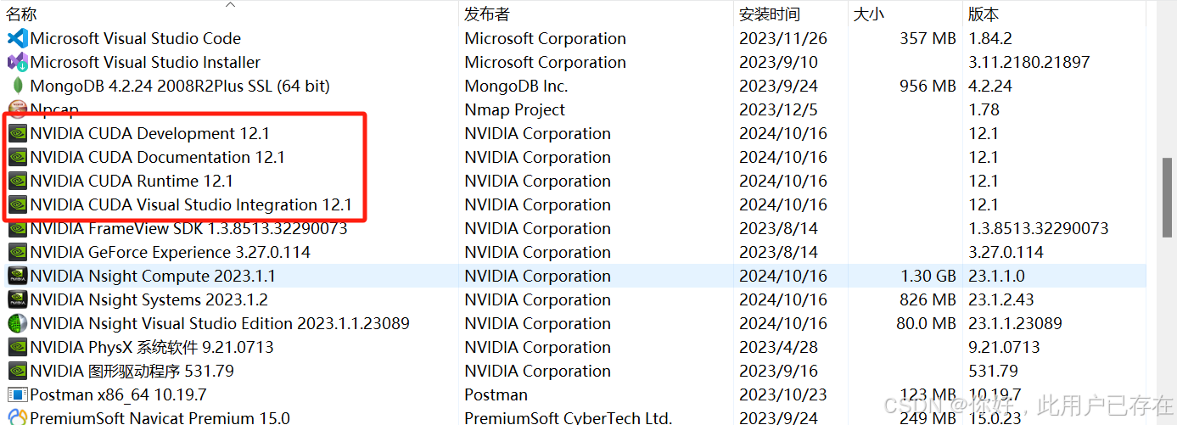
Task: Select NVIDIA CUDA Development 12.1 entry
Action: pyautogui.click(x=149, y=133)
